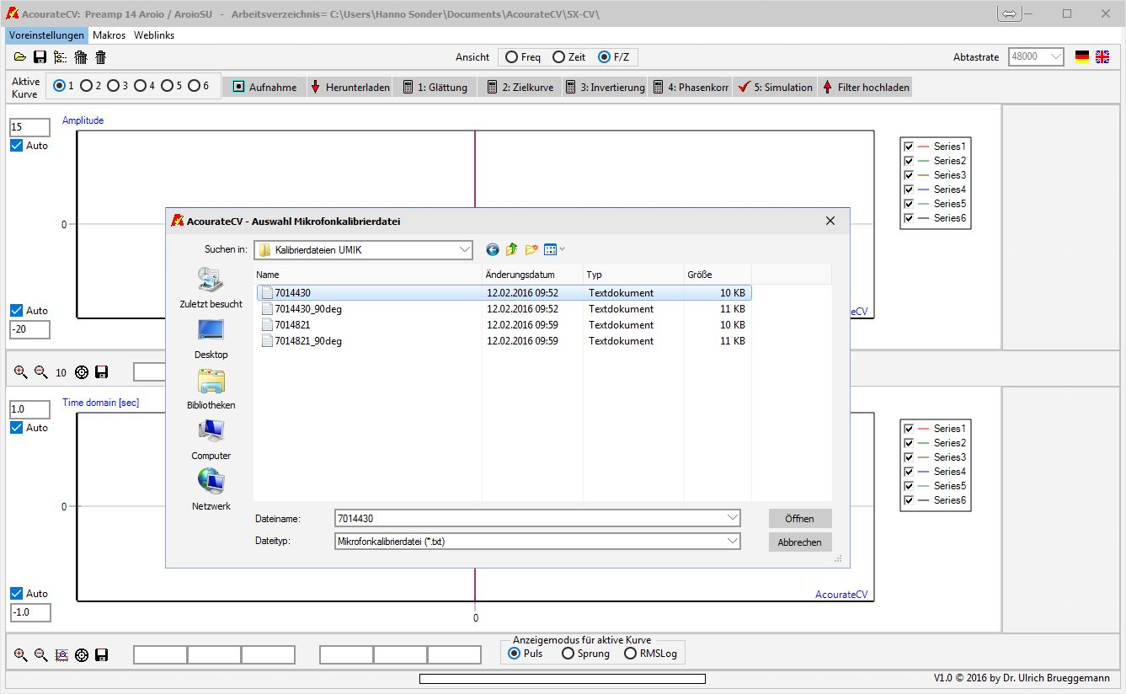1126x694 pixels.
Task: Click Filter hochladen button
Action: pyautogui.click(x=865, y=87)
